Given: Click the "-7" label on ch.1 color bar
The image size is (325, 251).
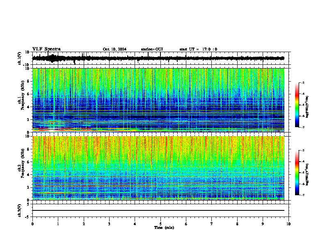Looking at the screenshot, I should coord(302,127).
